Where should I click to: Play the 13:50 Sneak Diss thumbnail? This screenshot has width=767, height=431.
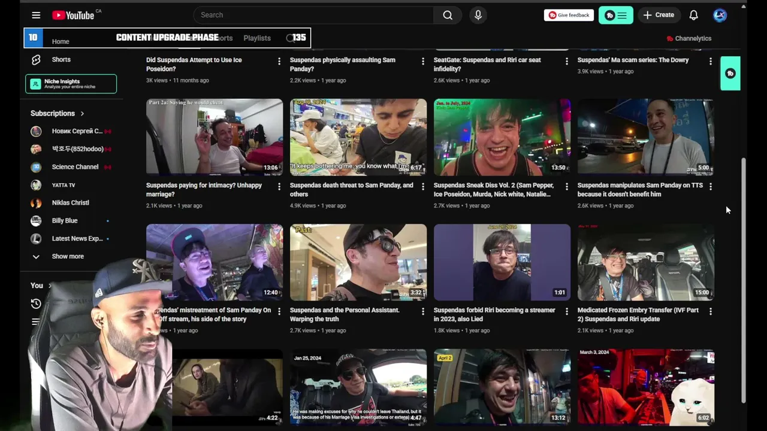[502, 137]
